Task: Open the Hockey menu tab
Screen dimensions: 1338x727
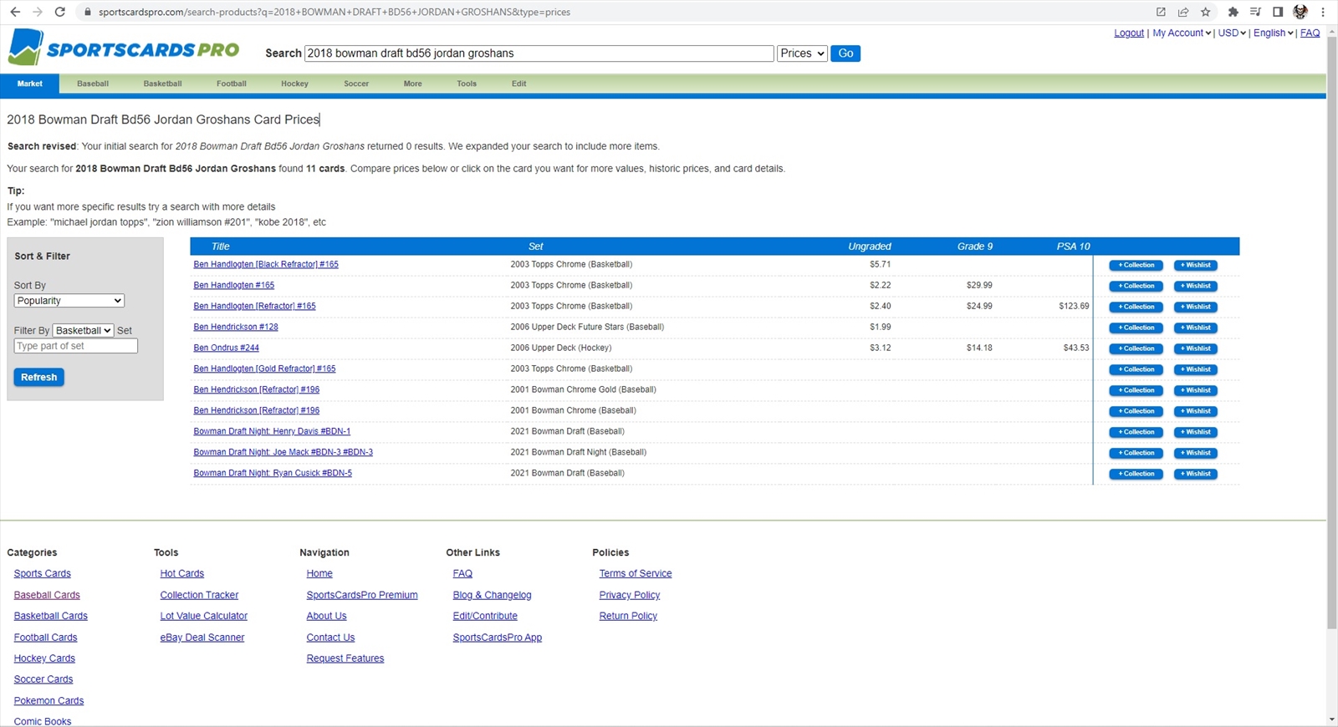Action: 294,84
